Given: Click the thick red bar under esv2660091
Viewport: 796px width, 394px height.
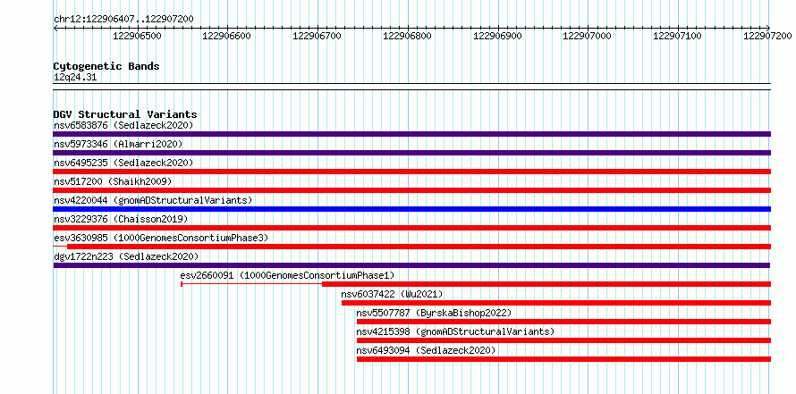Looking at the screenshot, I should [x=546, y=284].
